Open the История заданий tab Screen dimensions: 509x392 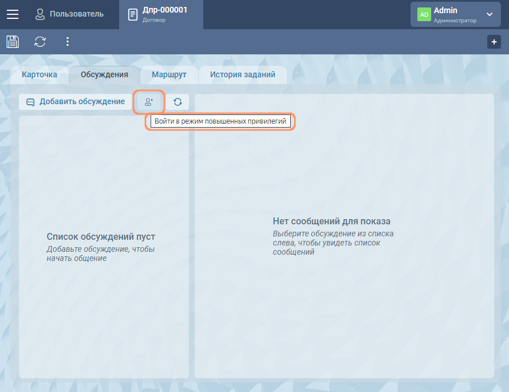click(x=242, y=74)
